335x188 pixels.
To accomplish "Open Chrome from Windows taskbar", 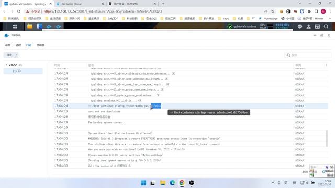I will tap(182, 183).
